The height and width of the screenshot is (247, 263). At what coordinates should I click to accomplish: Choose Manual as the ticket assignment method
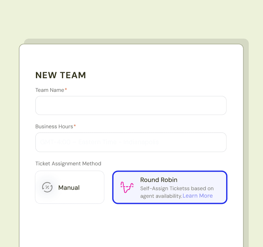point(70,187)
